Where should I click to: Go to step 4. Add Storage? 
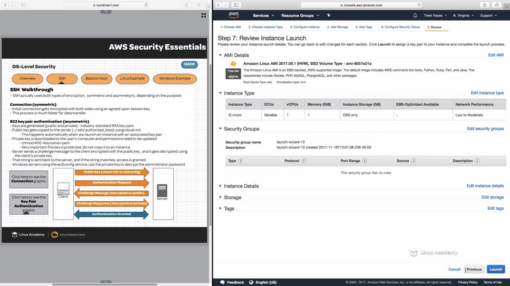click(x=337, y=27)
